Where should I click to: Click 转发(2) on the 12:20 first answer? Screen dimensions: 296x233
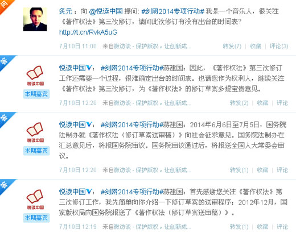239,103
